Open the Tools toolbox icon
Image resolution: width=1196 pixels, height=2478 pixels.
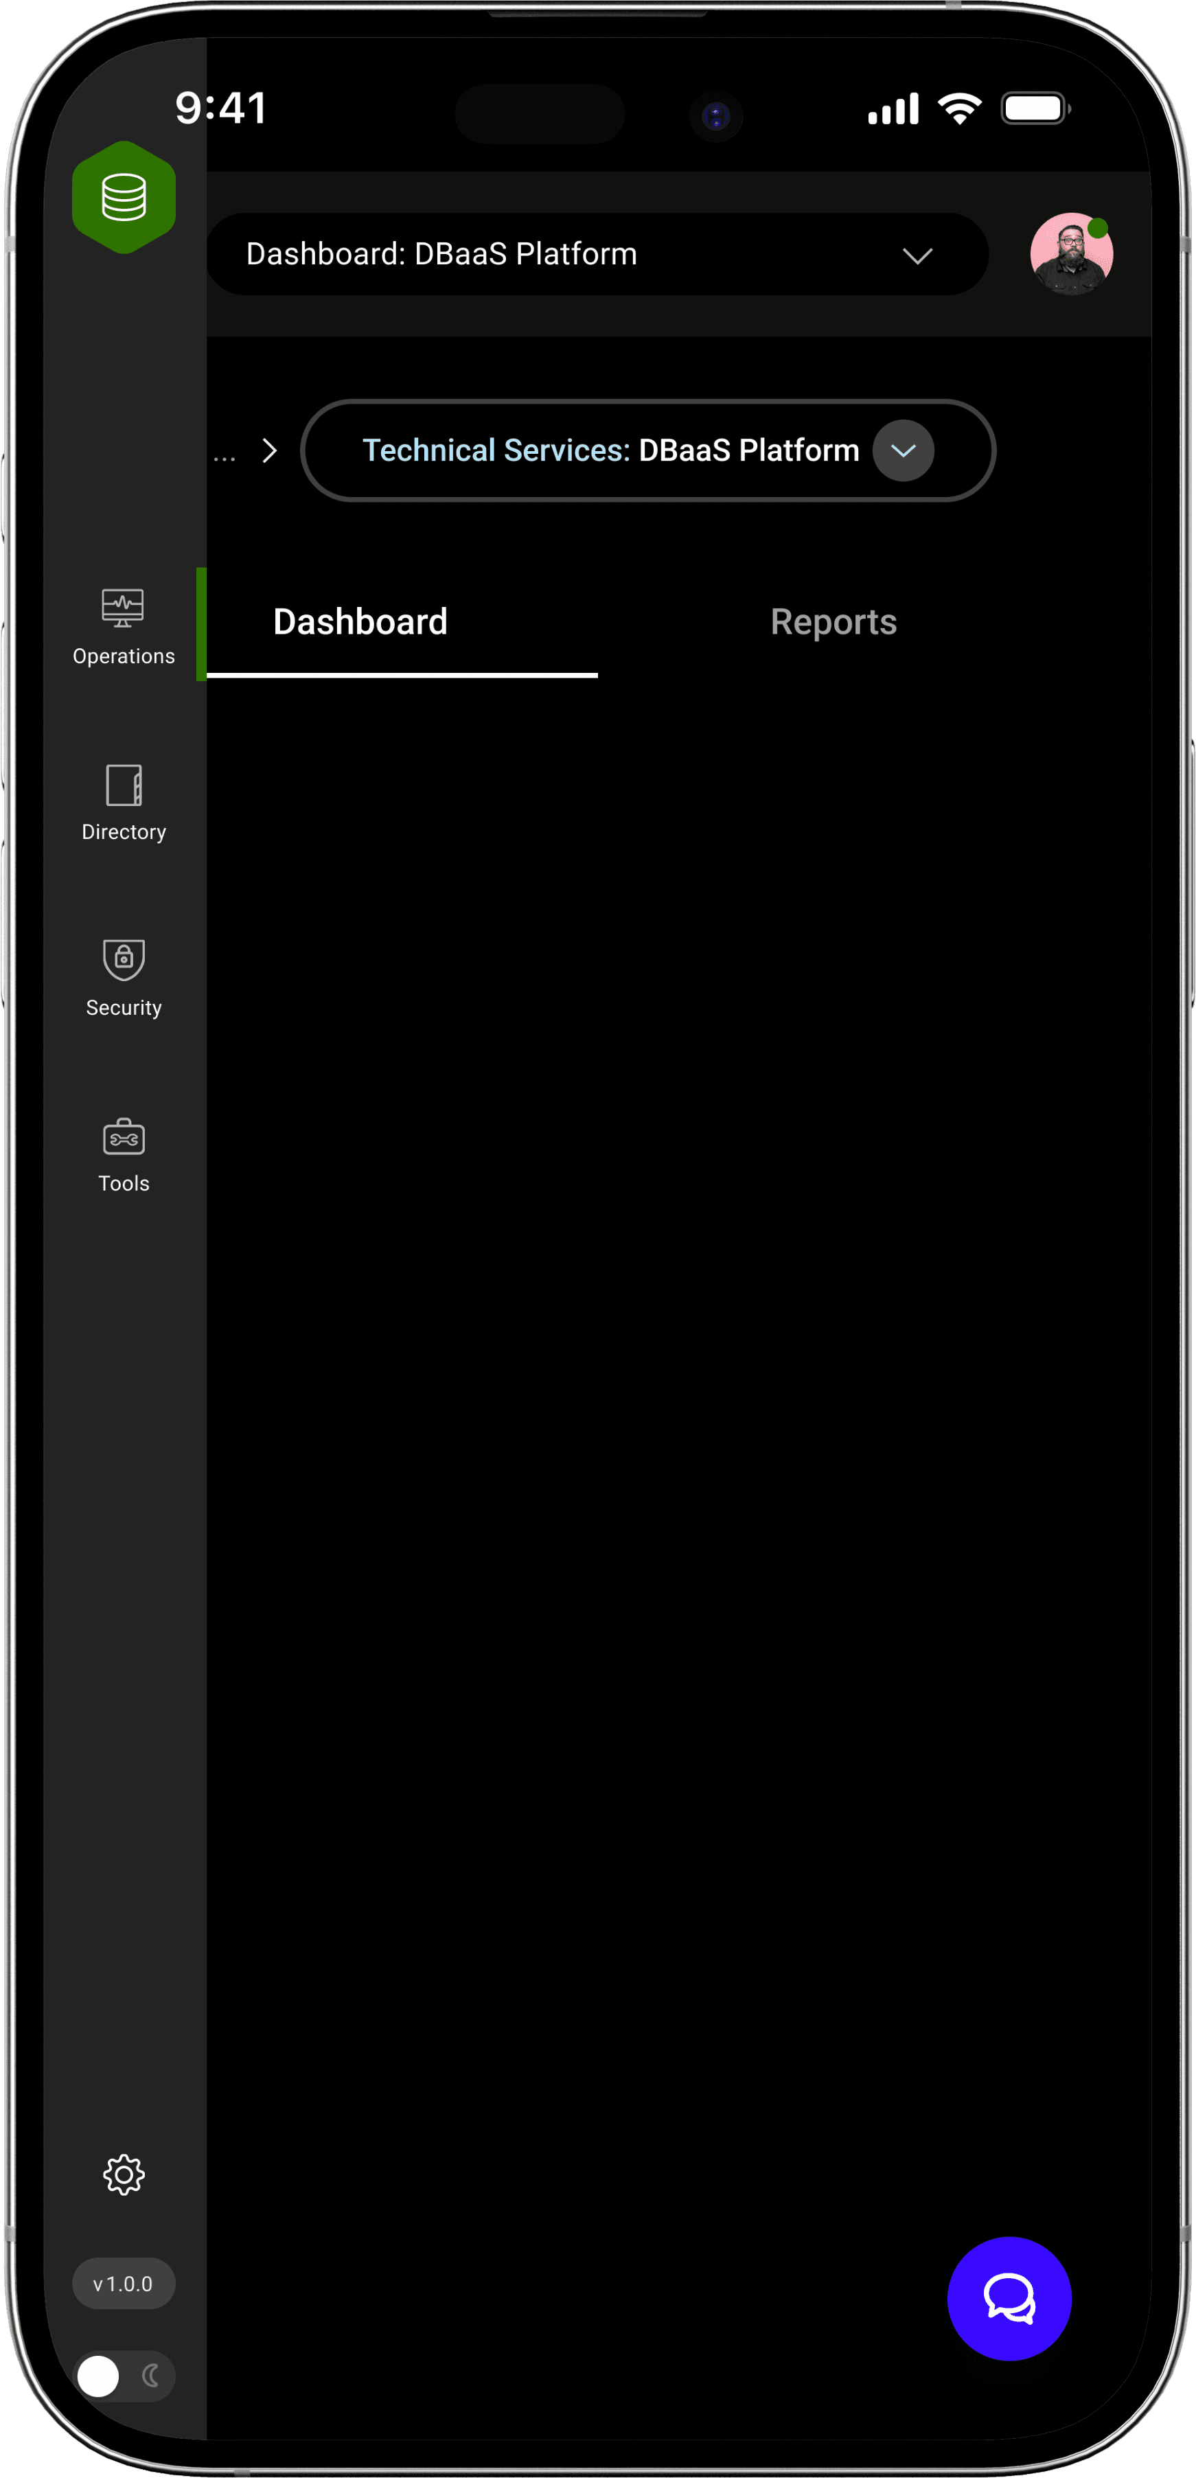click(x=123, y=1136)
